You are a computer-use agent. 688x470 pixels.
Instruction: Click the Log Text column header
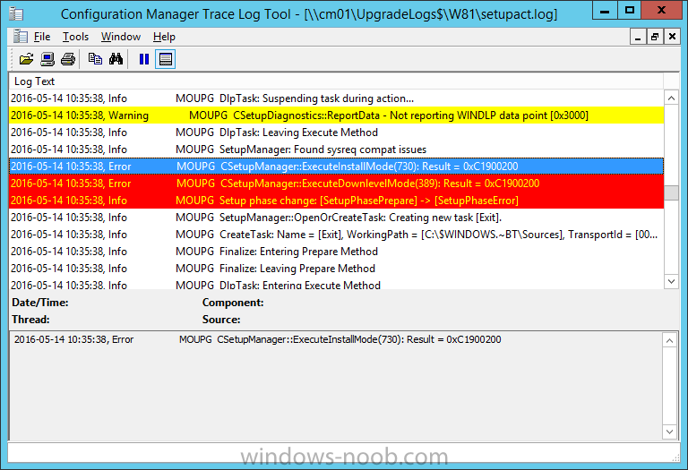coord(336,81)
